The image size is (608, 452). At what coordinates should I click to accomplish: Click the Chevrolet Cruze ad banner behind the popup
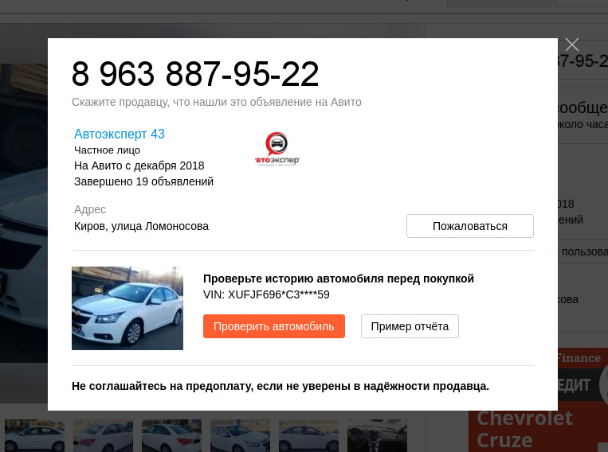pyautogui.click(x=538, y=430)
